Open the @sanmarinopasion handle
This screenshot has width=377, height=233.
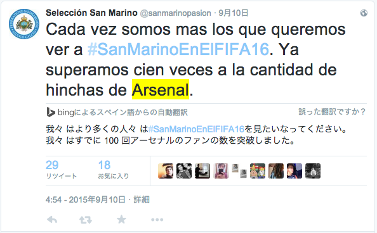coord(176,13)
